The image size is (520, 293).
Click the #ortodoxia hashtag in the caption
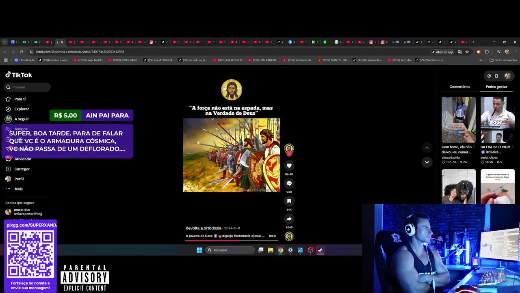[x=242, y=236]
